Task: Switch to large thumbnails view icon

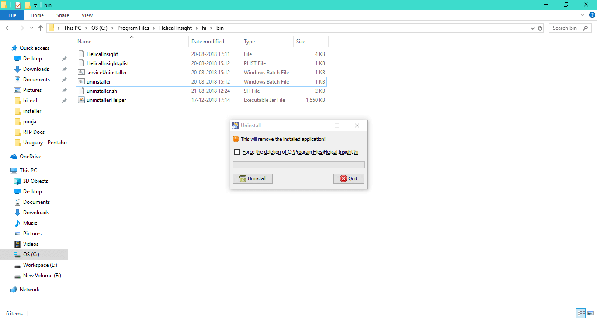Action: (x=591, y=313)
